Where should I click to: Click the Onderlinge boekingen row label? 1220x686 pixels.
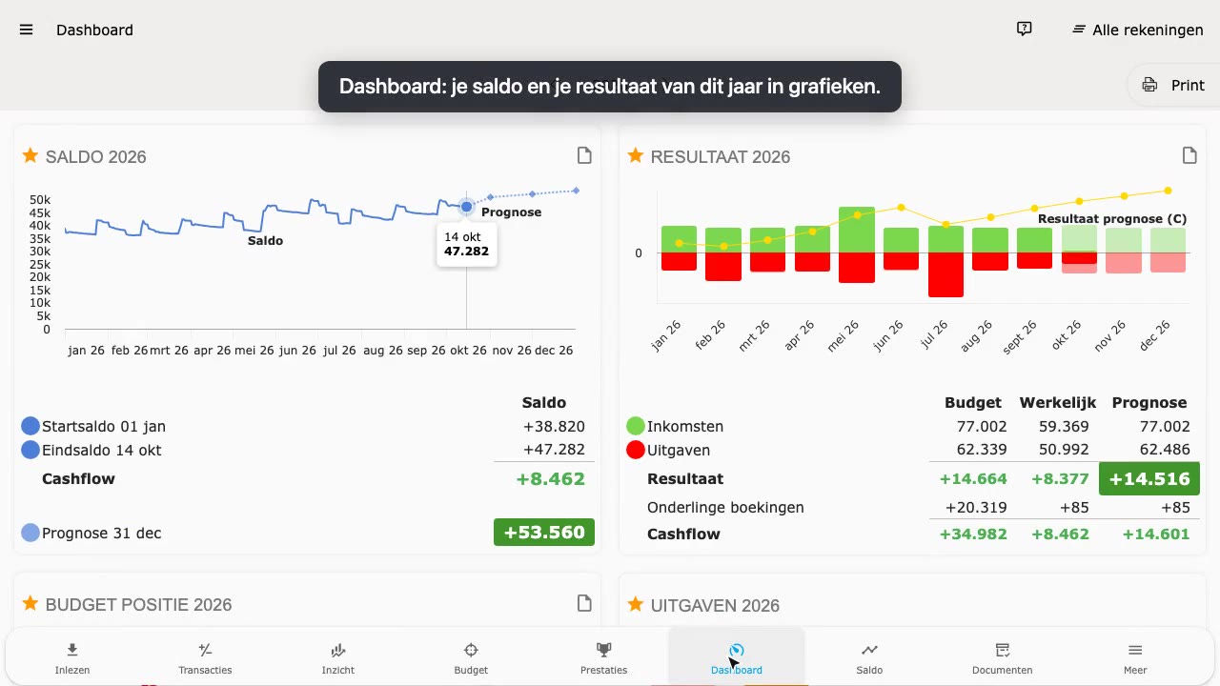point(725,507)
